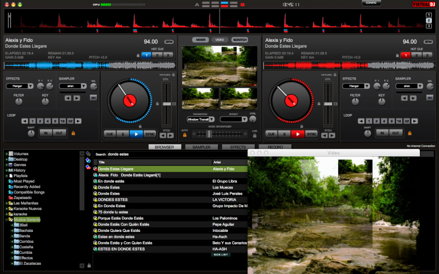Play left sampler with right arrow

(77, 98)
